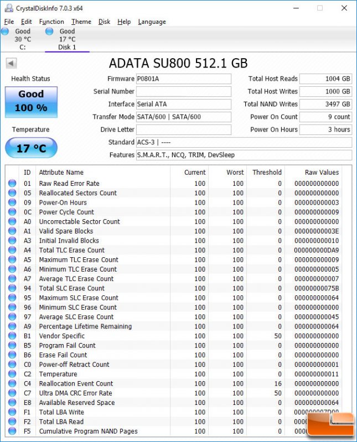357x442 pixels.
Task: Click the Firmware field P0801A
Action: [x=184, y=79]
